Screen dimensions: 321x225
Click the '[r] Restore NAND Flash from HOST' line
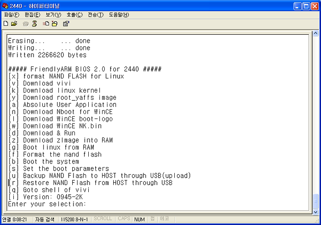coord(90,183)
